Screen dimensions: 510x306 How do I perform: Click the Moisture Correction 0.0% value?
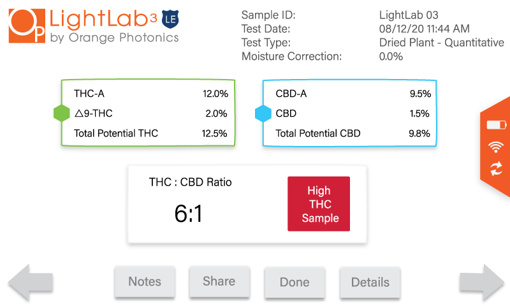pyautogui.click(x=391, y=56)
